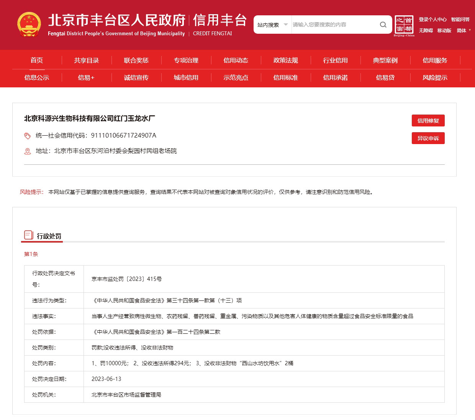Select credit code 91110106671724907A

pyautogui.click(x=124, y=135)
